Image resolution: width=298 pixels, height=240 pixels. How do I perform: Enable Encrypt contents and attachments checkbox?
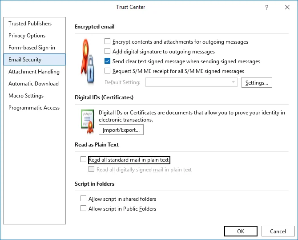point(107,41)
